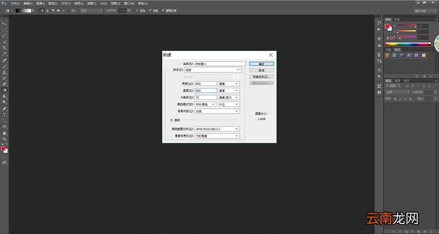Screen dimensions: 439x234
Task: Select the Brush tool
Action: tap(4, 66)
